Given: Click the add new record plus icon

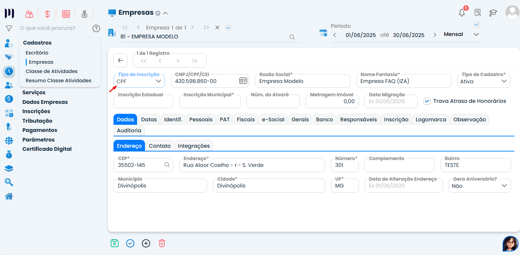Looking at the screenshot, I should pos(146,243).
